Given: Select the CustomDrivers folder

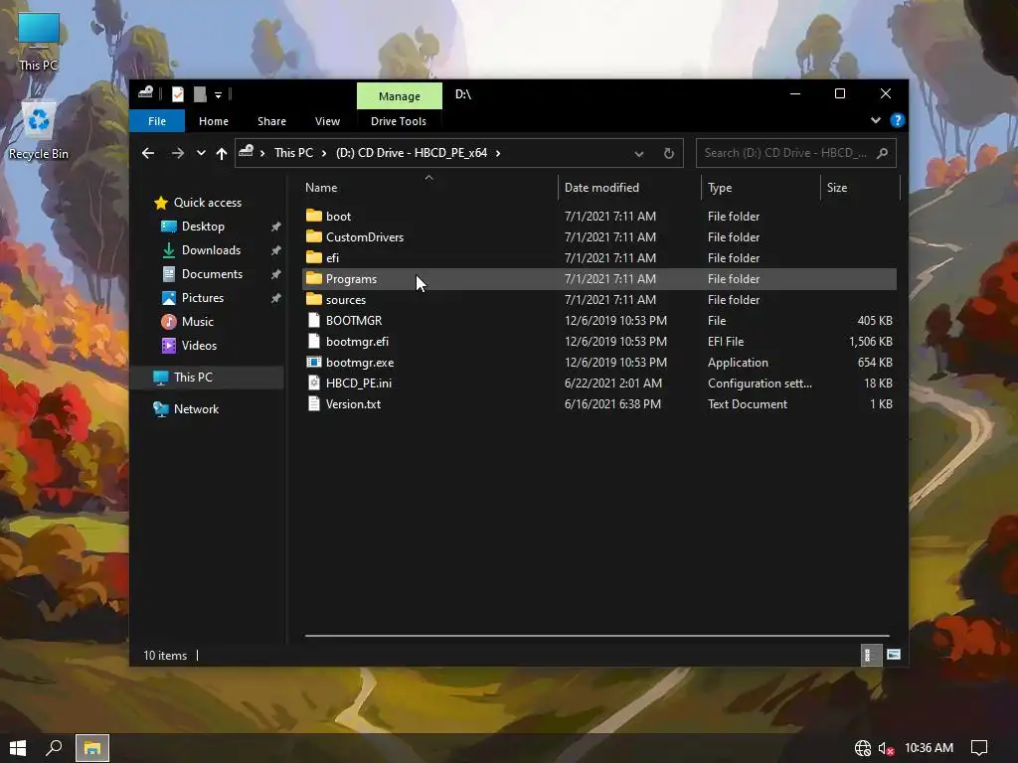Looking at the screenshot, I should 599,237.
